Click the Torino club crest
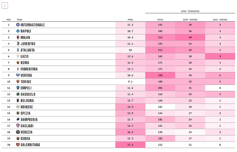 [18, 82]
